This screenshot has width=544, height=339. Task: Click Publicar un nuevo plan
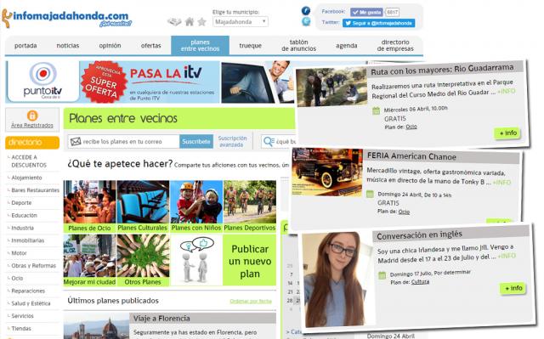tap(250, 260)
